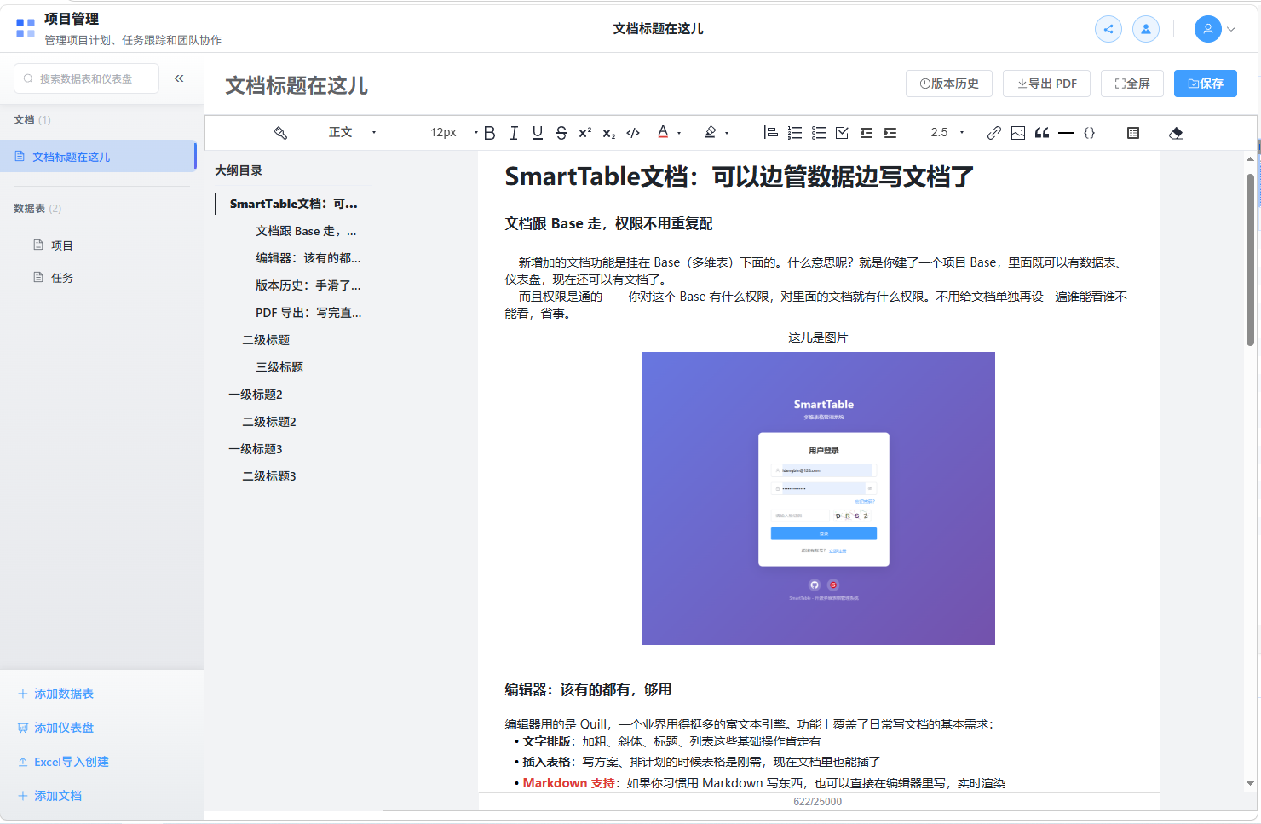Collapse the left sidebar
This screenshot has height=824, width=1261.
pyautogui.click(x=179, y=78)
